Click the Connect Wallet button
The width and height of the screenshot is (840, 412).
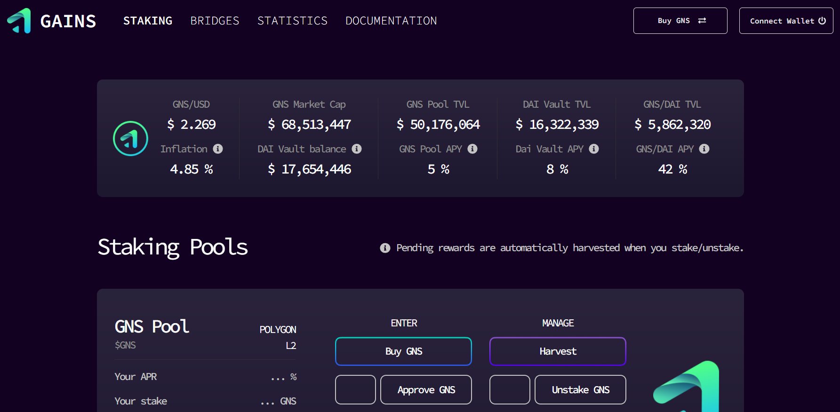click(x=786, y=21)
